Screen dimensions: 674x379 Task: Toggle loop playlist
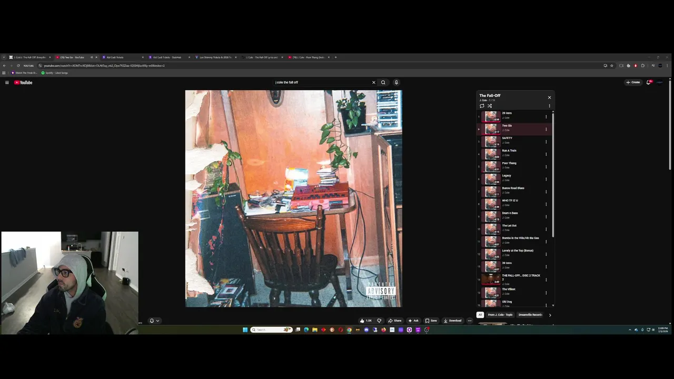click(482, 106)
